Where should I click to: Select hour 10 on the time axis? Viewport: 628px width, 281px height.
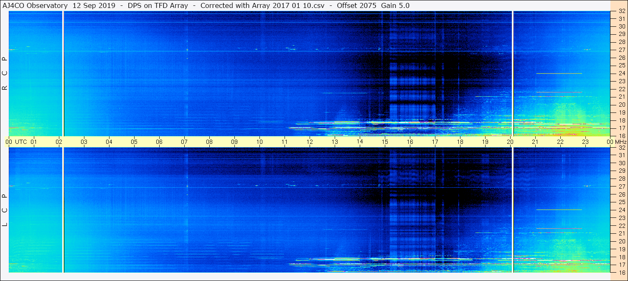pyautogui.click(x=259, y=142)
